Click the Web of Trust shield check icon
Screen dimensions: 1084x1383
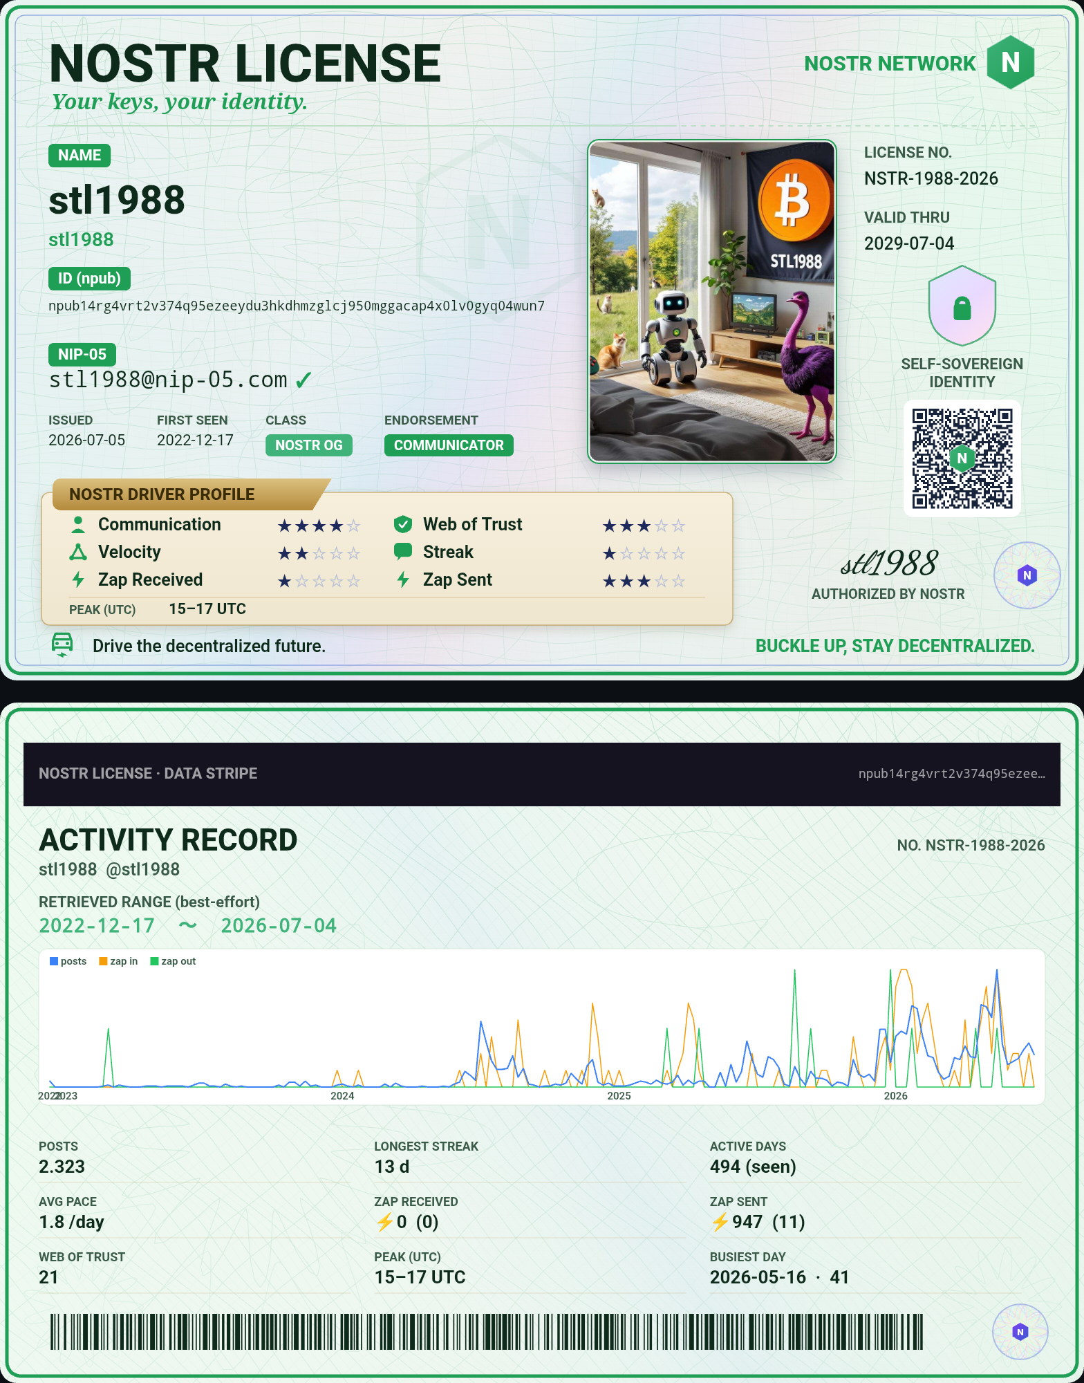tap(403, 524)
